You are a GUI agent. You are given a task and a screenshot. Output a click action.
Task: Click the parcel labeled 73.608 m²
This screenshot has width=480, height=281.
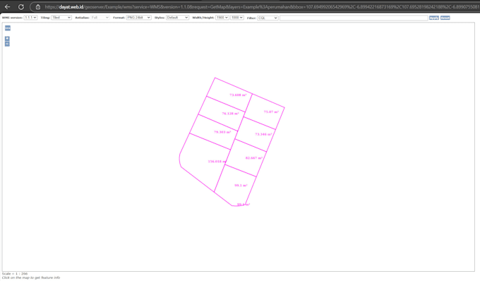pos(230,94)
